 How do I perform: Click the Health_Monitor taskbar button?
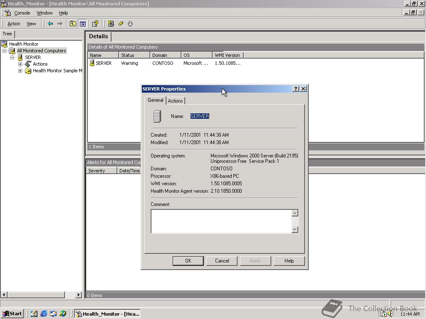(108, 314)
